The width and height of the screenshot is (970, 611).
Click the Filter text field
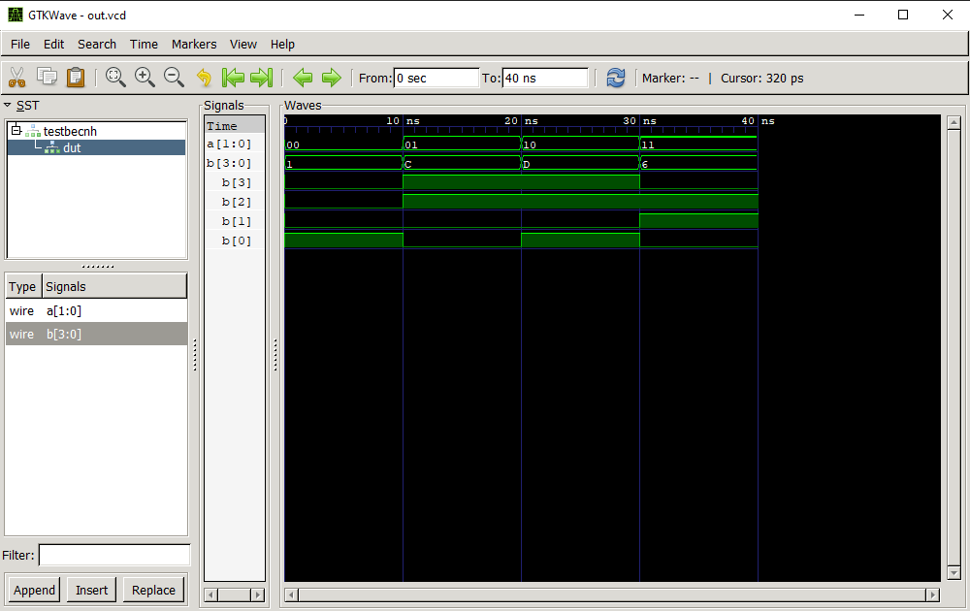(x=114, y=555)
